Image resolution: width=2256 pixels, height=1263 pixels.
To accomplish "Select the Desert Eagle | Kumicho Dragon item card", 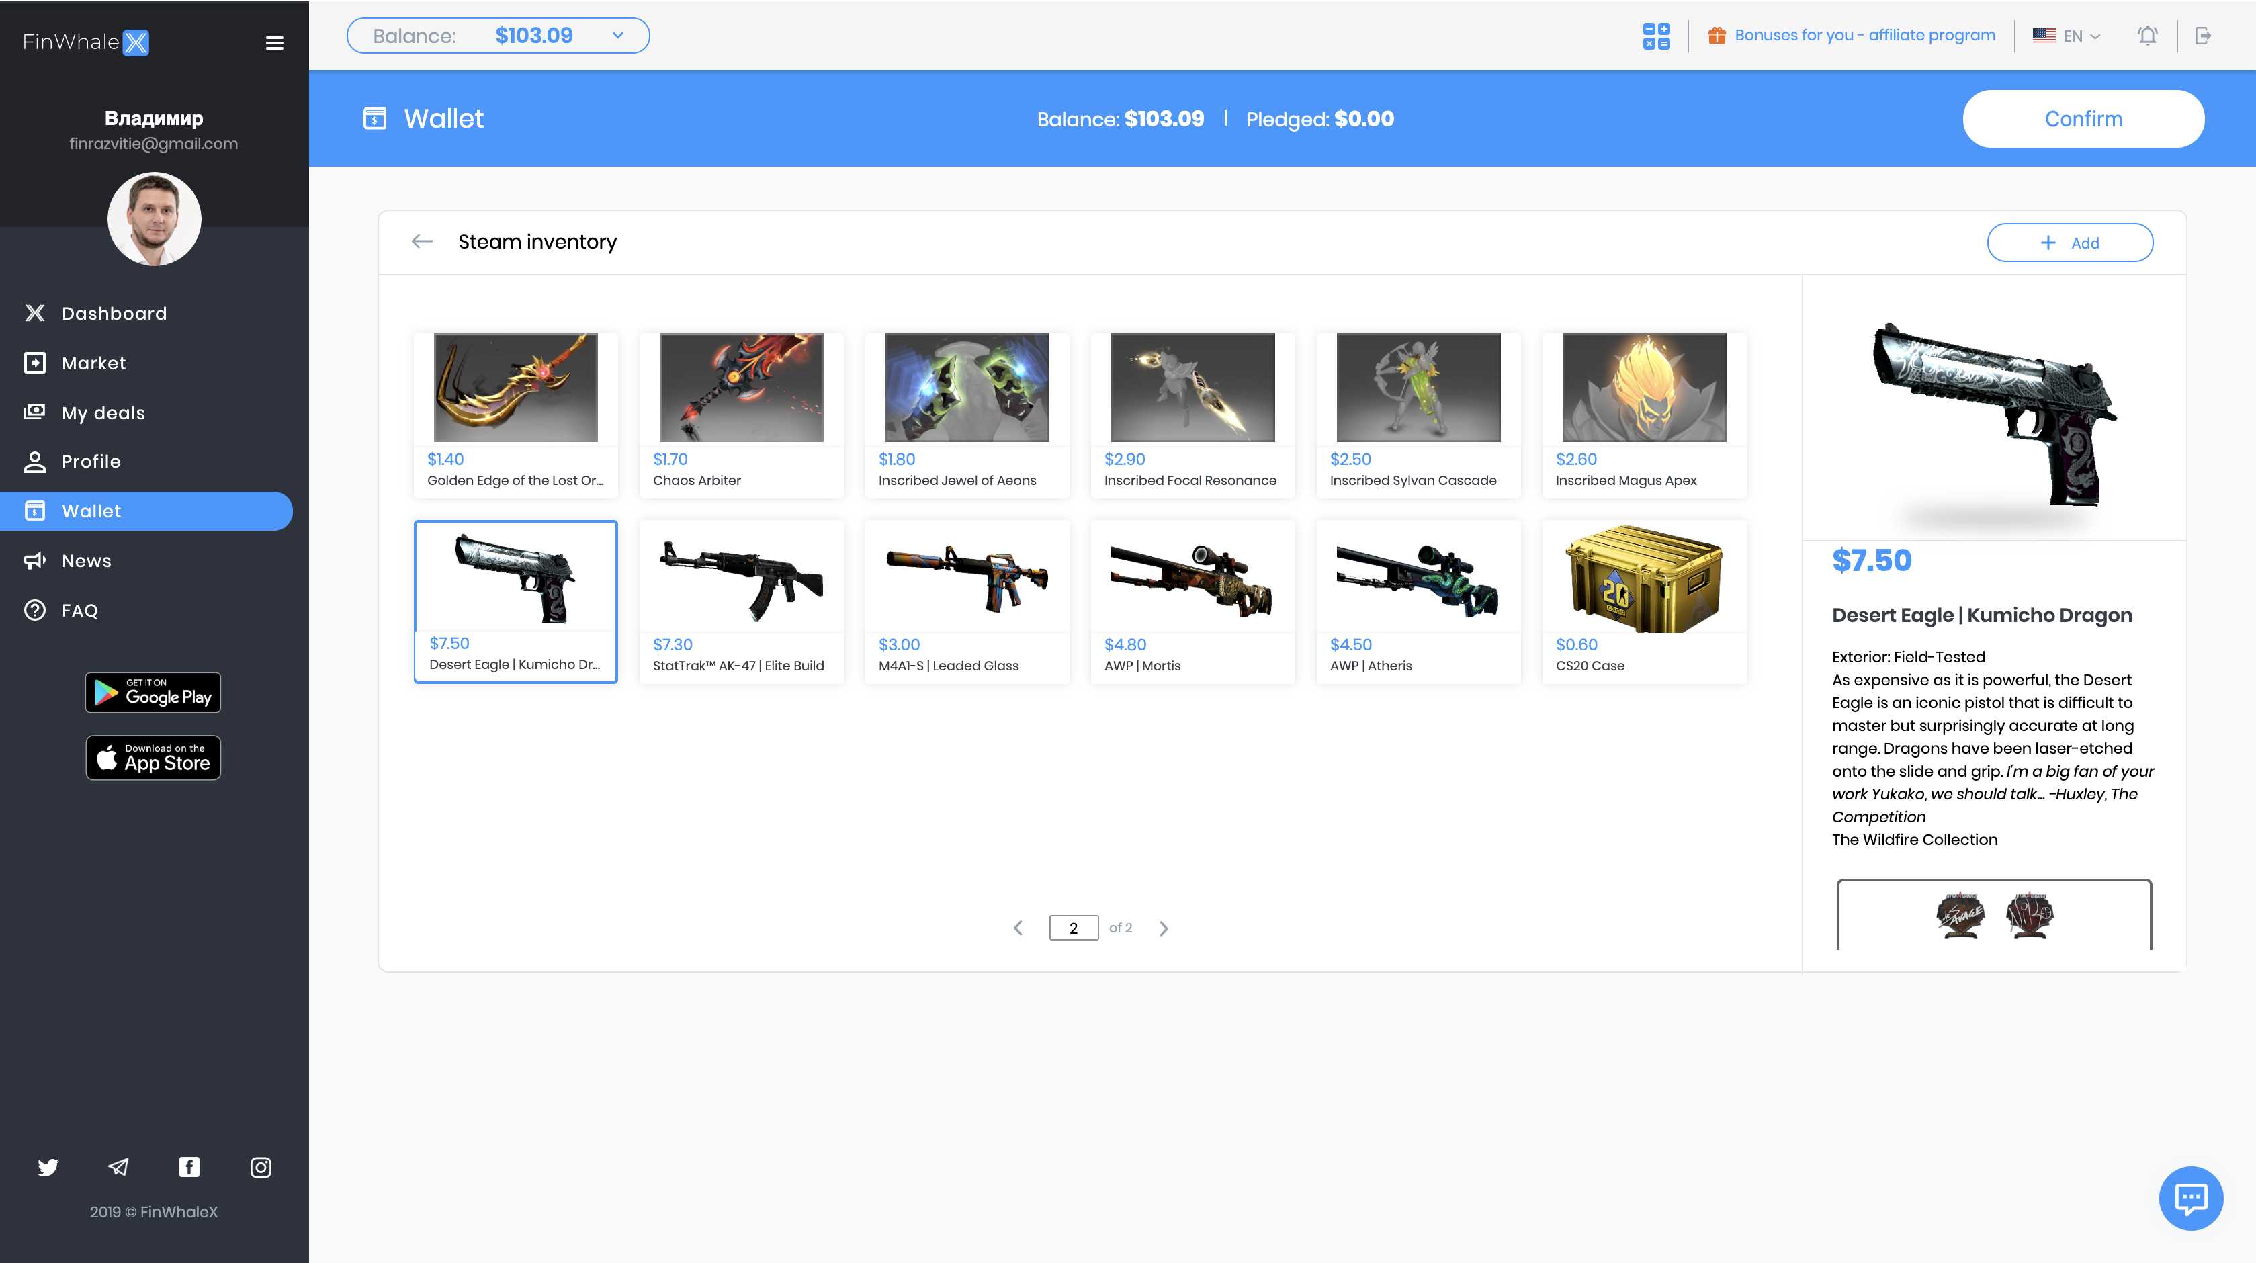I will coord(516,602).
